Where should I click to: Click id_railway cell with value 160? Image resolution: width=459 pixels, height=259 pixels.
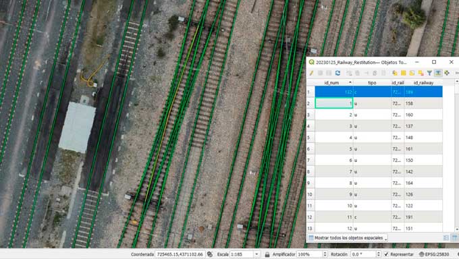pos(423,115)
